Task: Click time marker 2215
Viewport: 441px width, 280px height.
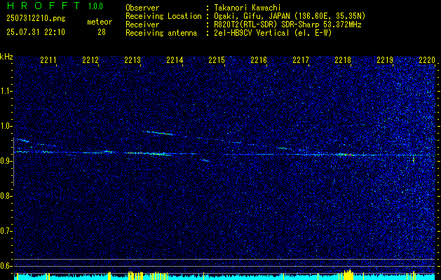Action: [x=217, y=60]
